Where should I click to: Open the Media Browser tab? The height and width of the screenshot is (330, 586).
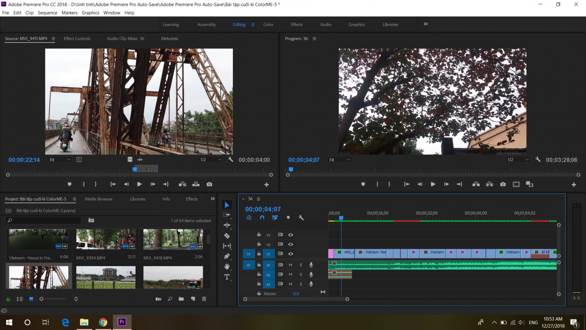[98, 199]
